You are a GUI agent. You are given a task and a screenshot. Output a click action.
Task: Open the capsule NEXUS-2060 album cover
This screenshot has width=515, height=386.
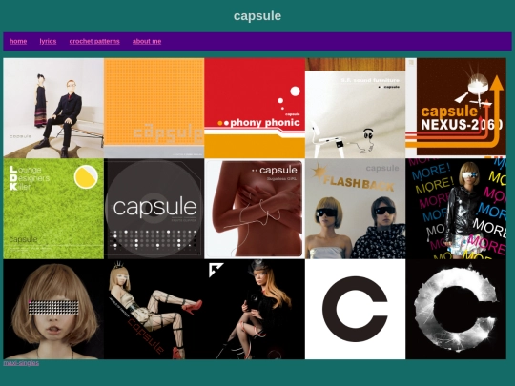[456, 108]
